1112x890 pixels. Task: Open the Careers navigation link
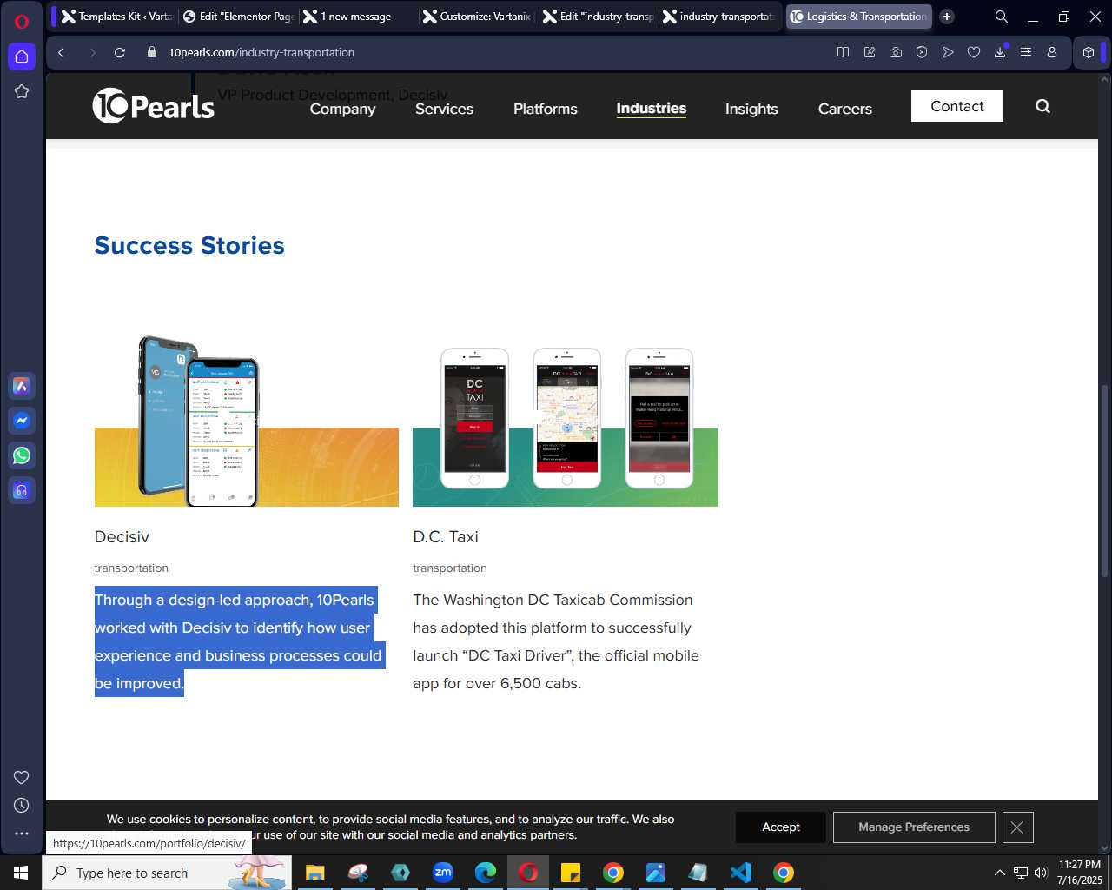(844, 109)
